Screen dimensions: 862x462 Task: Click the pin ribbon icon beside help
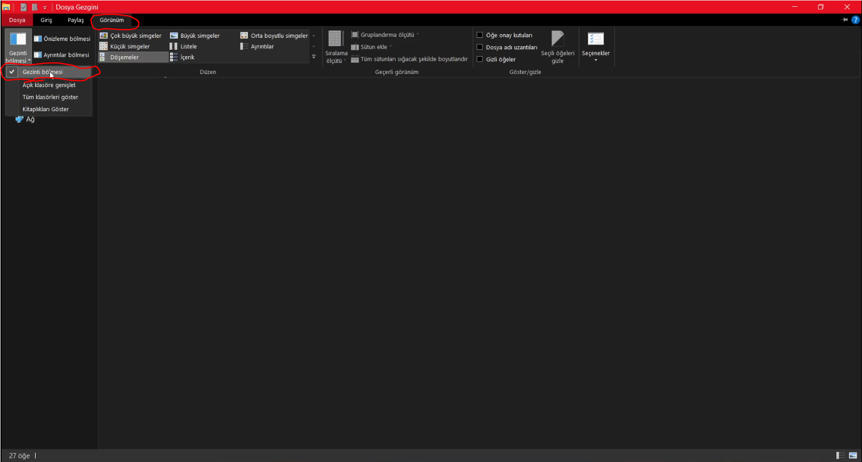tap(844, 20)
